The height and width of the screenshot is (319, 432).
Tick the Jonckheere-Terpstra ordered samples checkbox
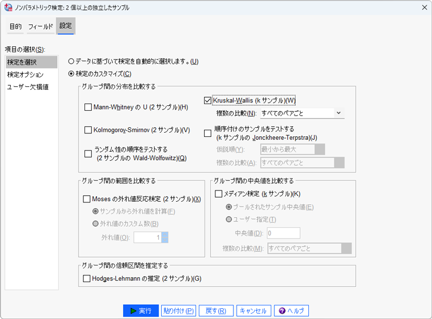(208, 133)
